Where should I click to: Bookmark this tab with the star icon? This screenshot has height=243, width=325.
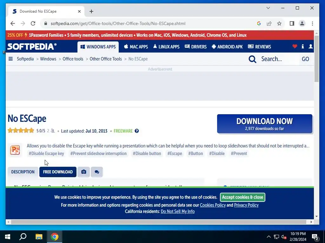279,23
